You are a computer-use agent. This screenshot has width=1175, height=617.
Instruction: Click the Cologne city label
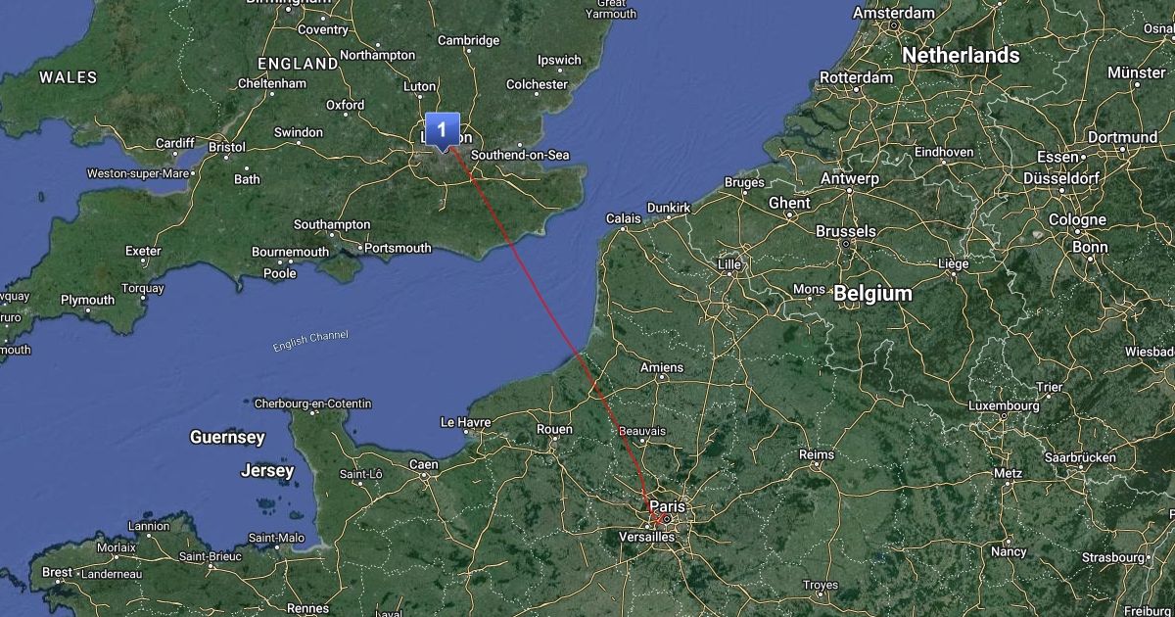1077,219
